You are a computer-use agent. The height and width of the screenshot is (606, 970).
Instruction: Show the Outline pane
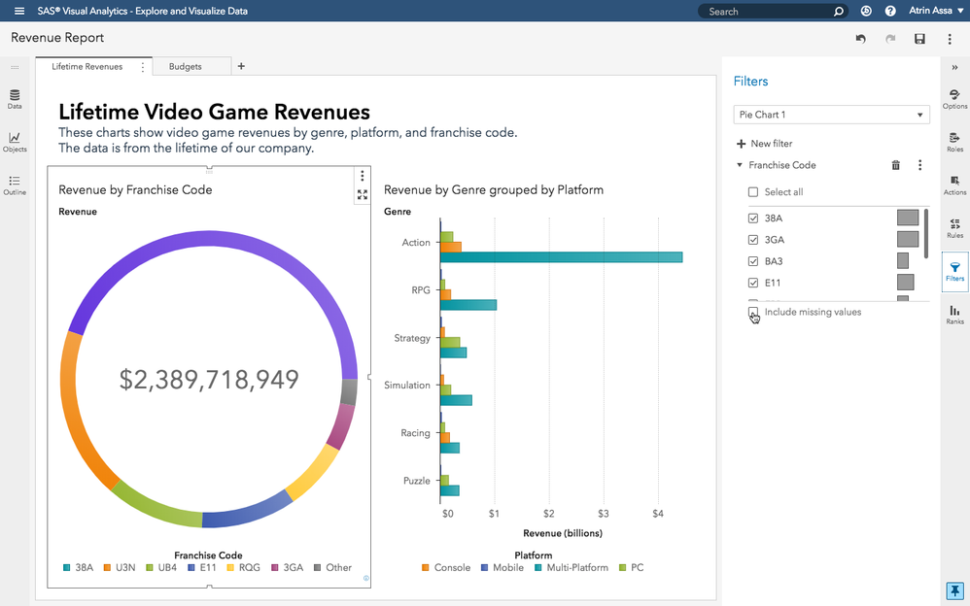click(x=15, y=185)
